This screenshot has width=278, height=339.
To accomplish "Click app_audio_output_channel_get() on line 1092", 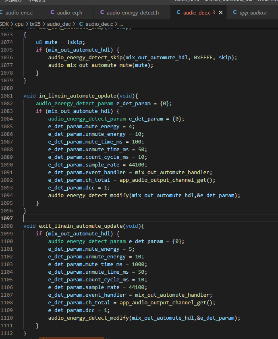I will [x=166, y=180].
